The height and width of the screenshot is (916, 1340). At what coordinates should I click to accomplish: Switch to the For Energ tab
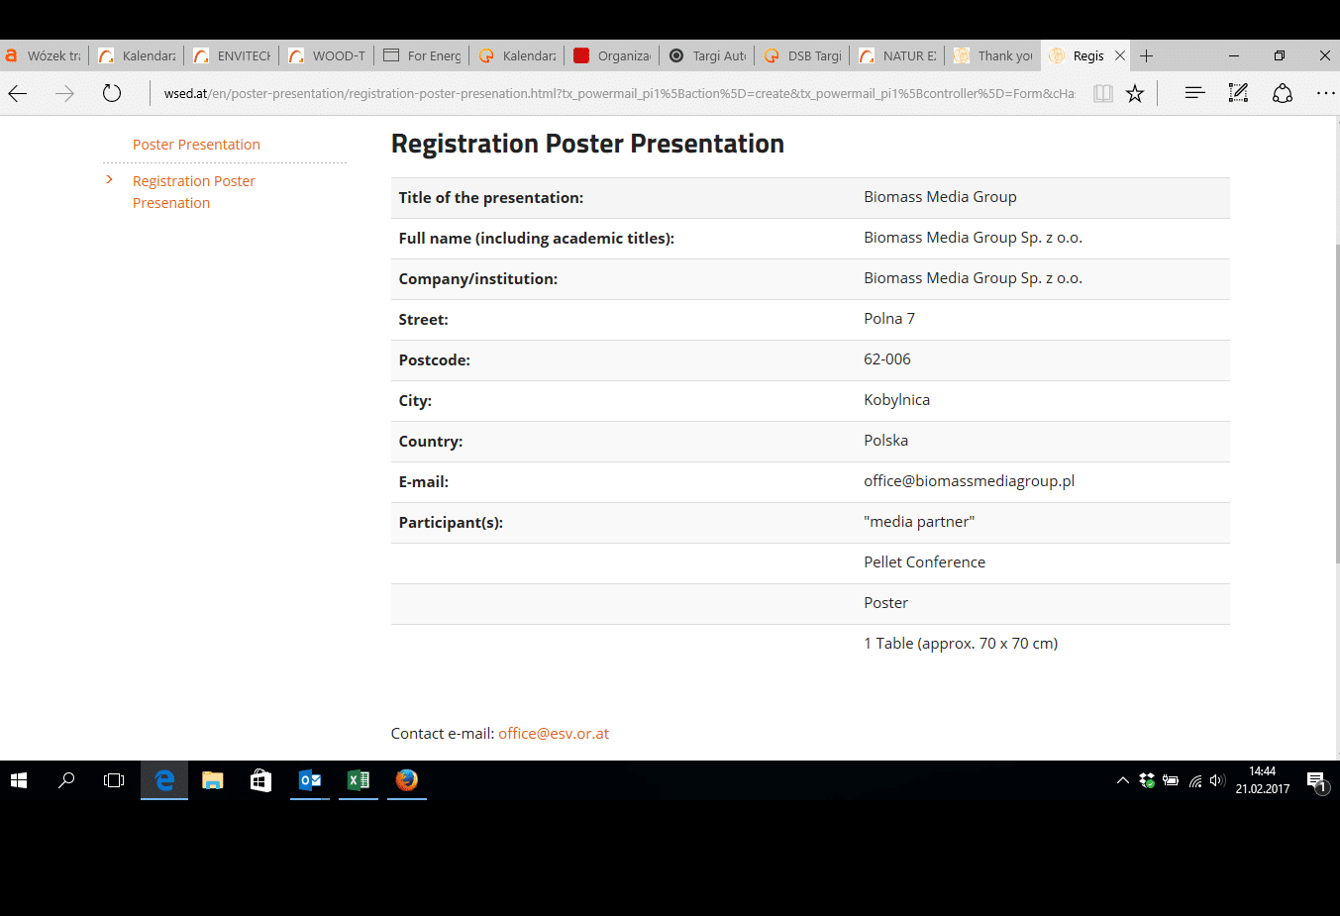point(422,55)
